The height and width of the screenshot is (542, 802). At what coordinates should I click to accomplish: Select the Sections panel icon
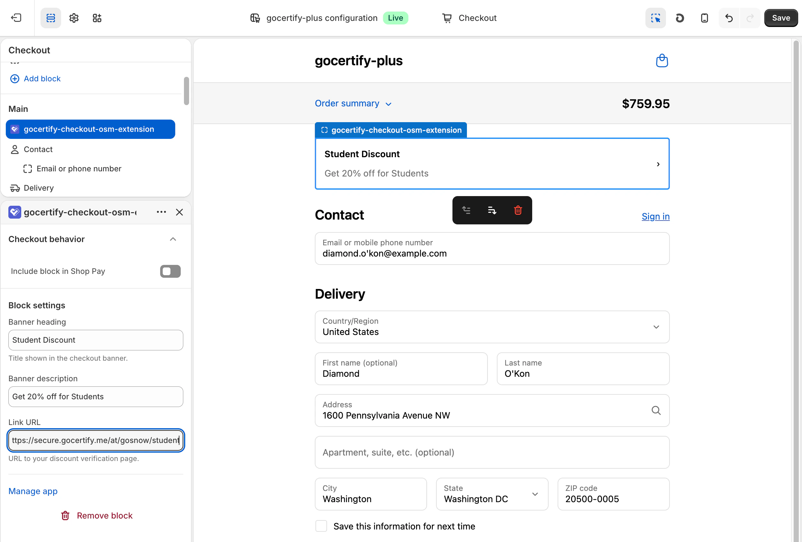(50, 18)
